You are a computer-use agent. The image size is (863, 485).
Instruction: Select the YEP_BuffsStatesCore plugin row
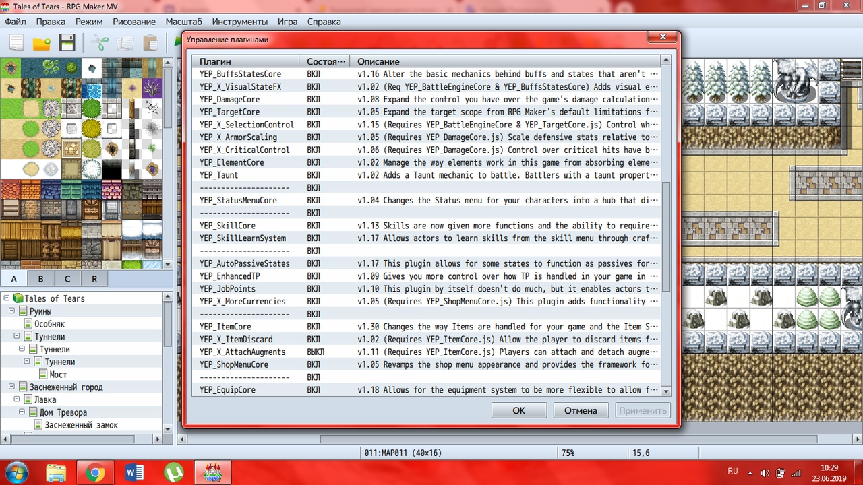coord(426,74)
